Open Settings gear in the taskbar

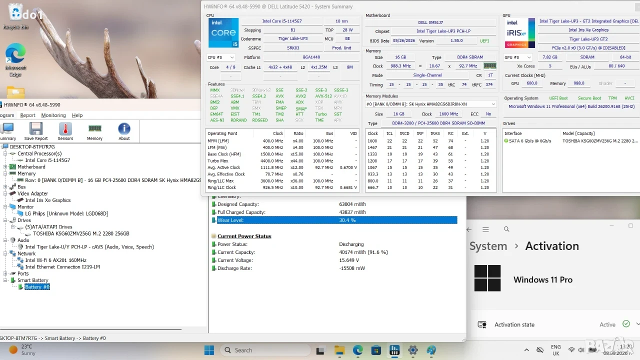click(x=412, y=350)
